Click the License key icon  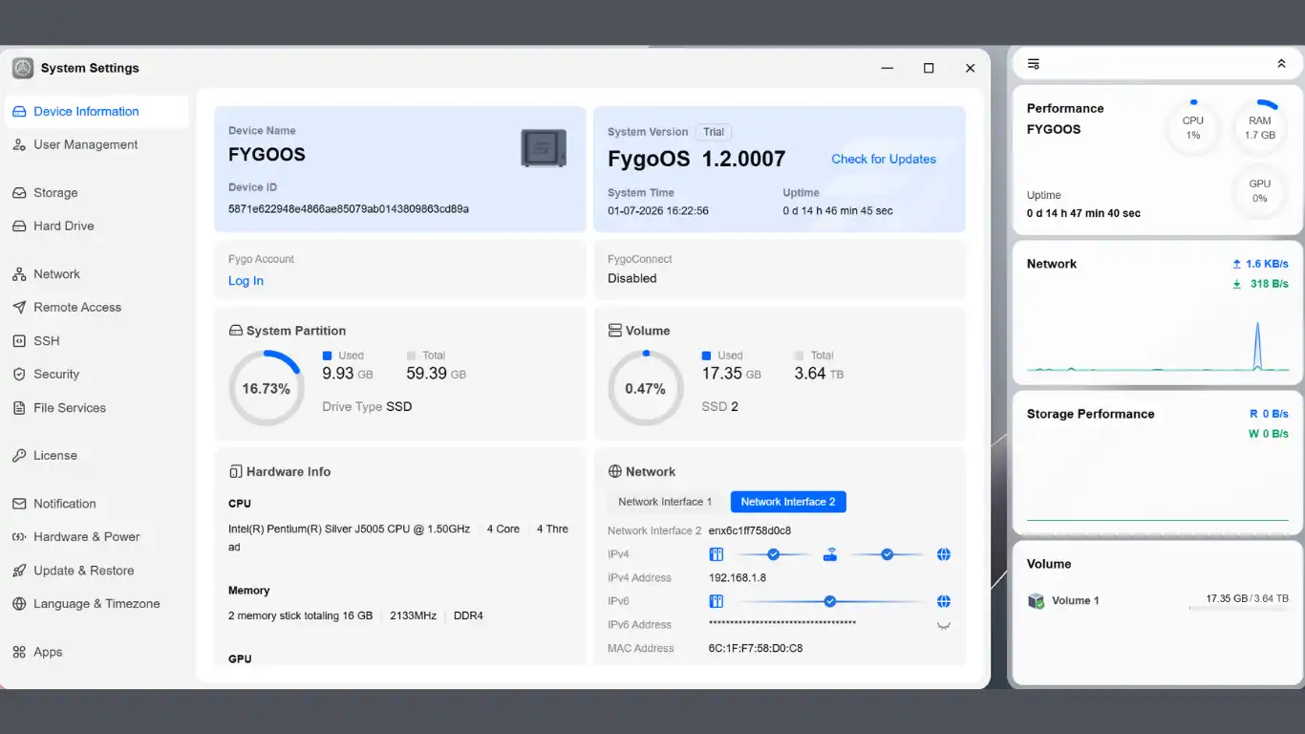(x=19, y=456)
